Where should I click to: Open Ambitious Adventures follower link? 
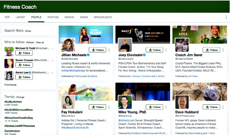(142, 133)
